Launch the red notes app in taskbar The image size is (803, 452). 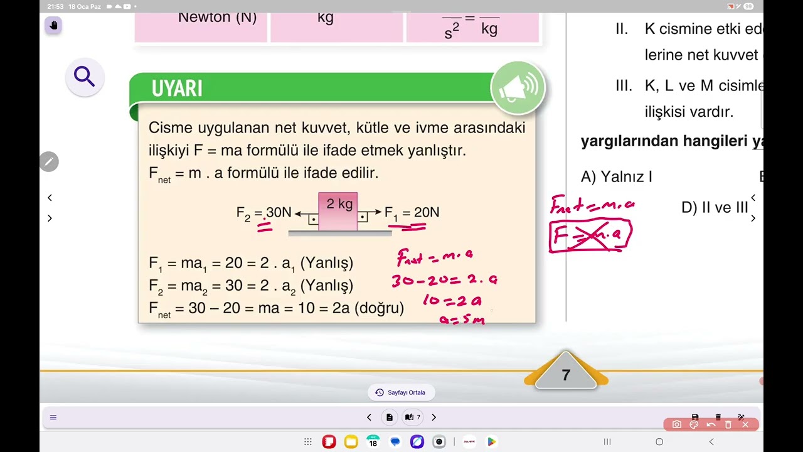click(329, 442)
